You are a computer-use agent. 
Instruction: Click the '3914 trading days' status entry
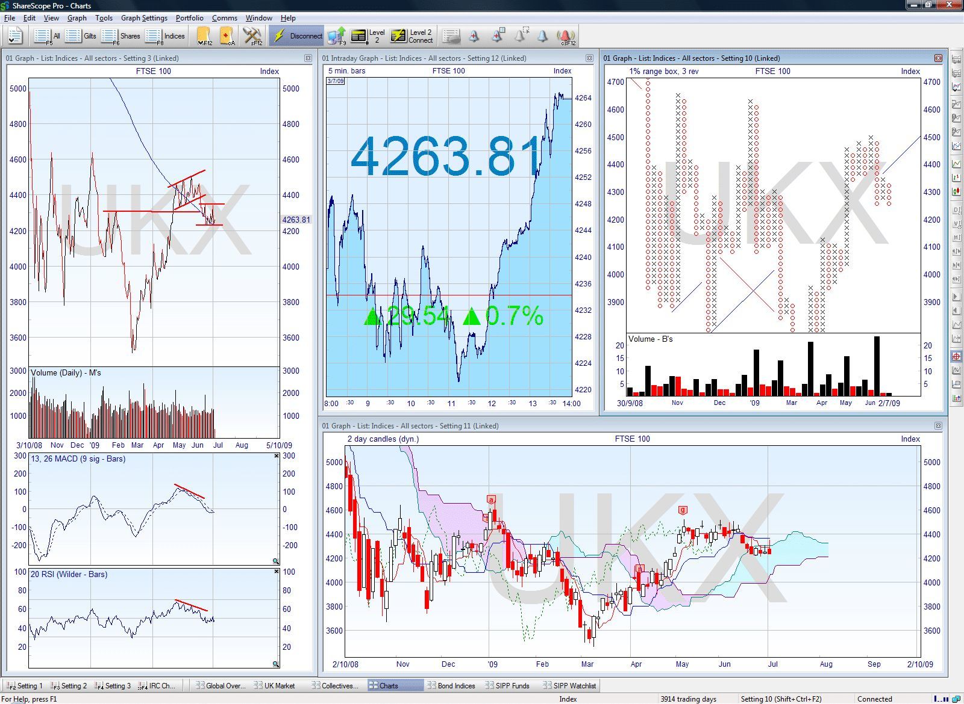point(688,699)
